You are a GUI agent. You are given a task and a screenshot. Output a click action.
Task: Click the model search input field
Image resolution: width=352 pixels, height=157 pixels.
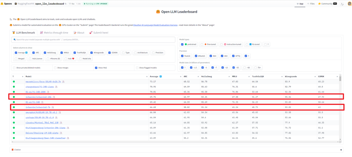(94, 39)
